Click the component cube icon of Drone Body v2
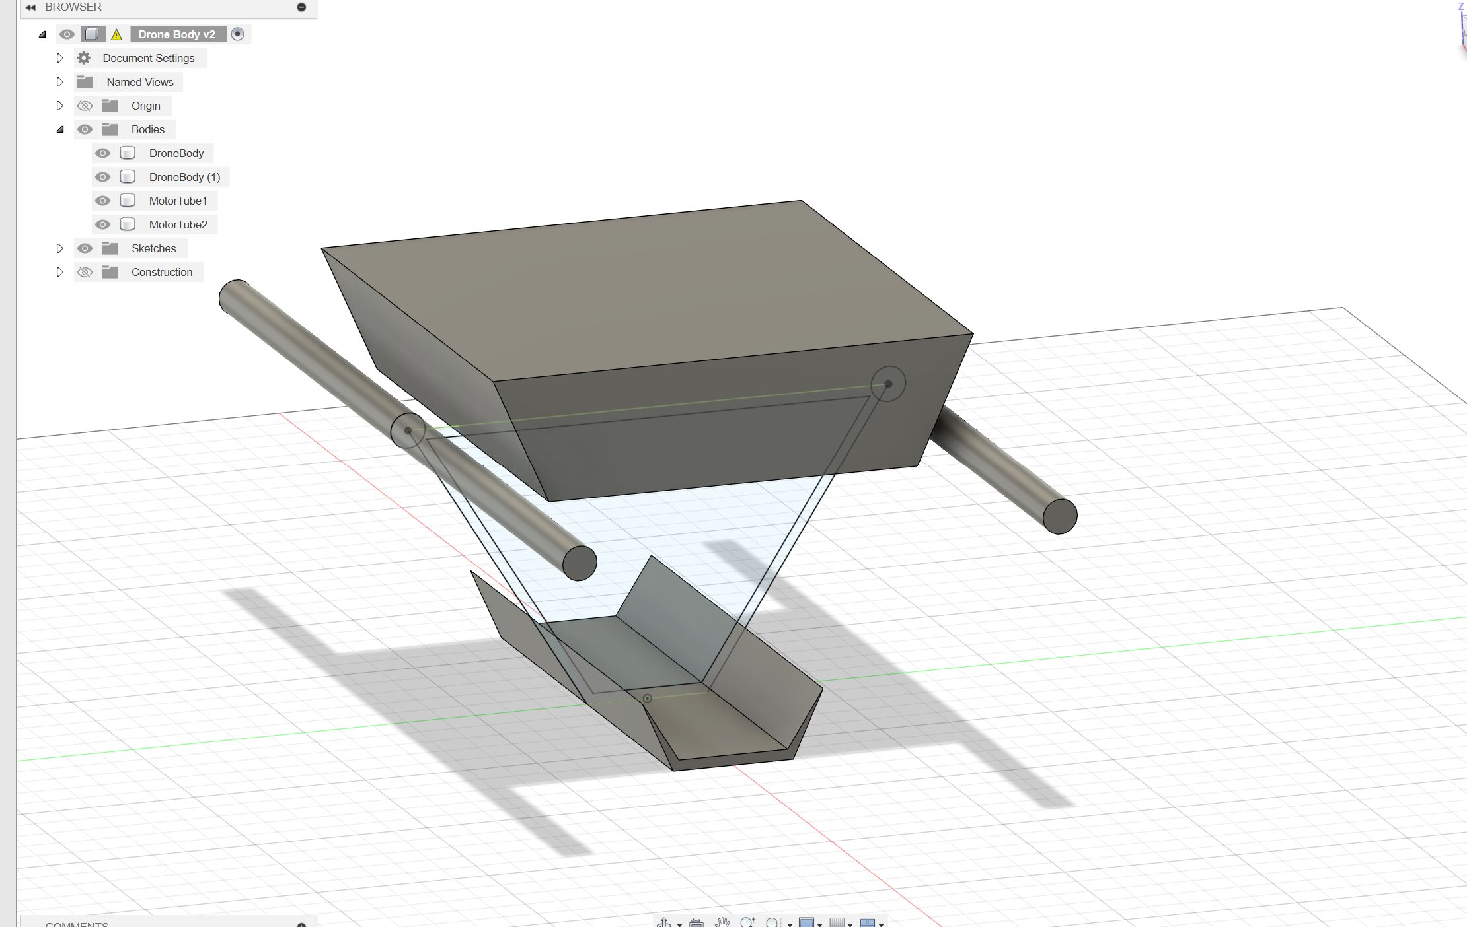Image resolution: width=1467 pixels, height=927 pixels. [92, 34]
